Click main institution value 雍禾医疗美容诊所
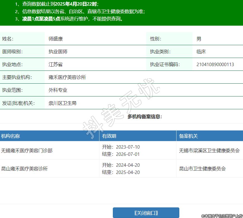The width and height of the screenshot is (243, 218). 67,77
